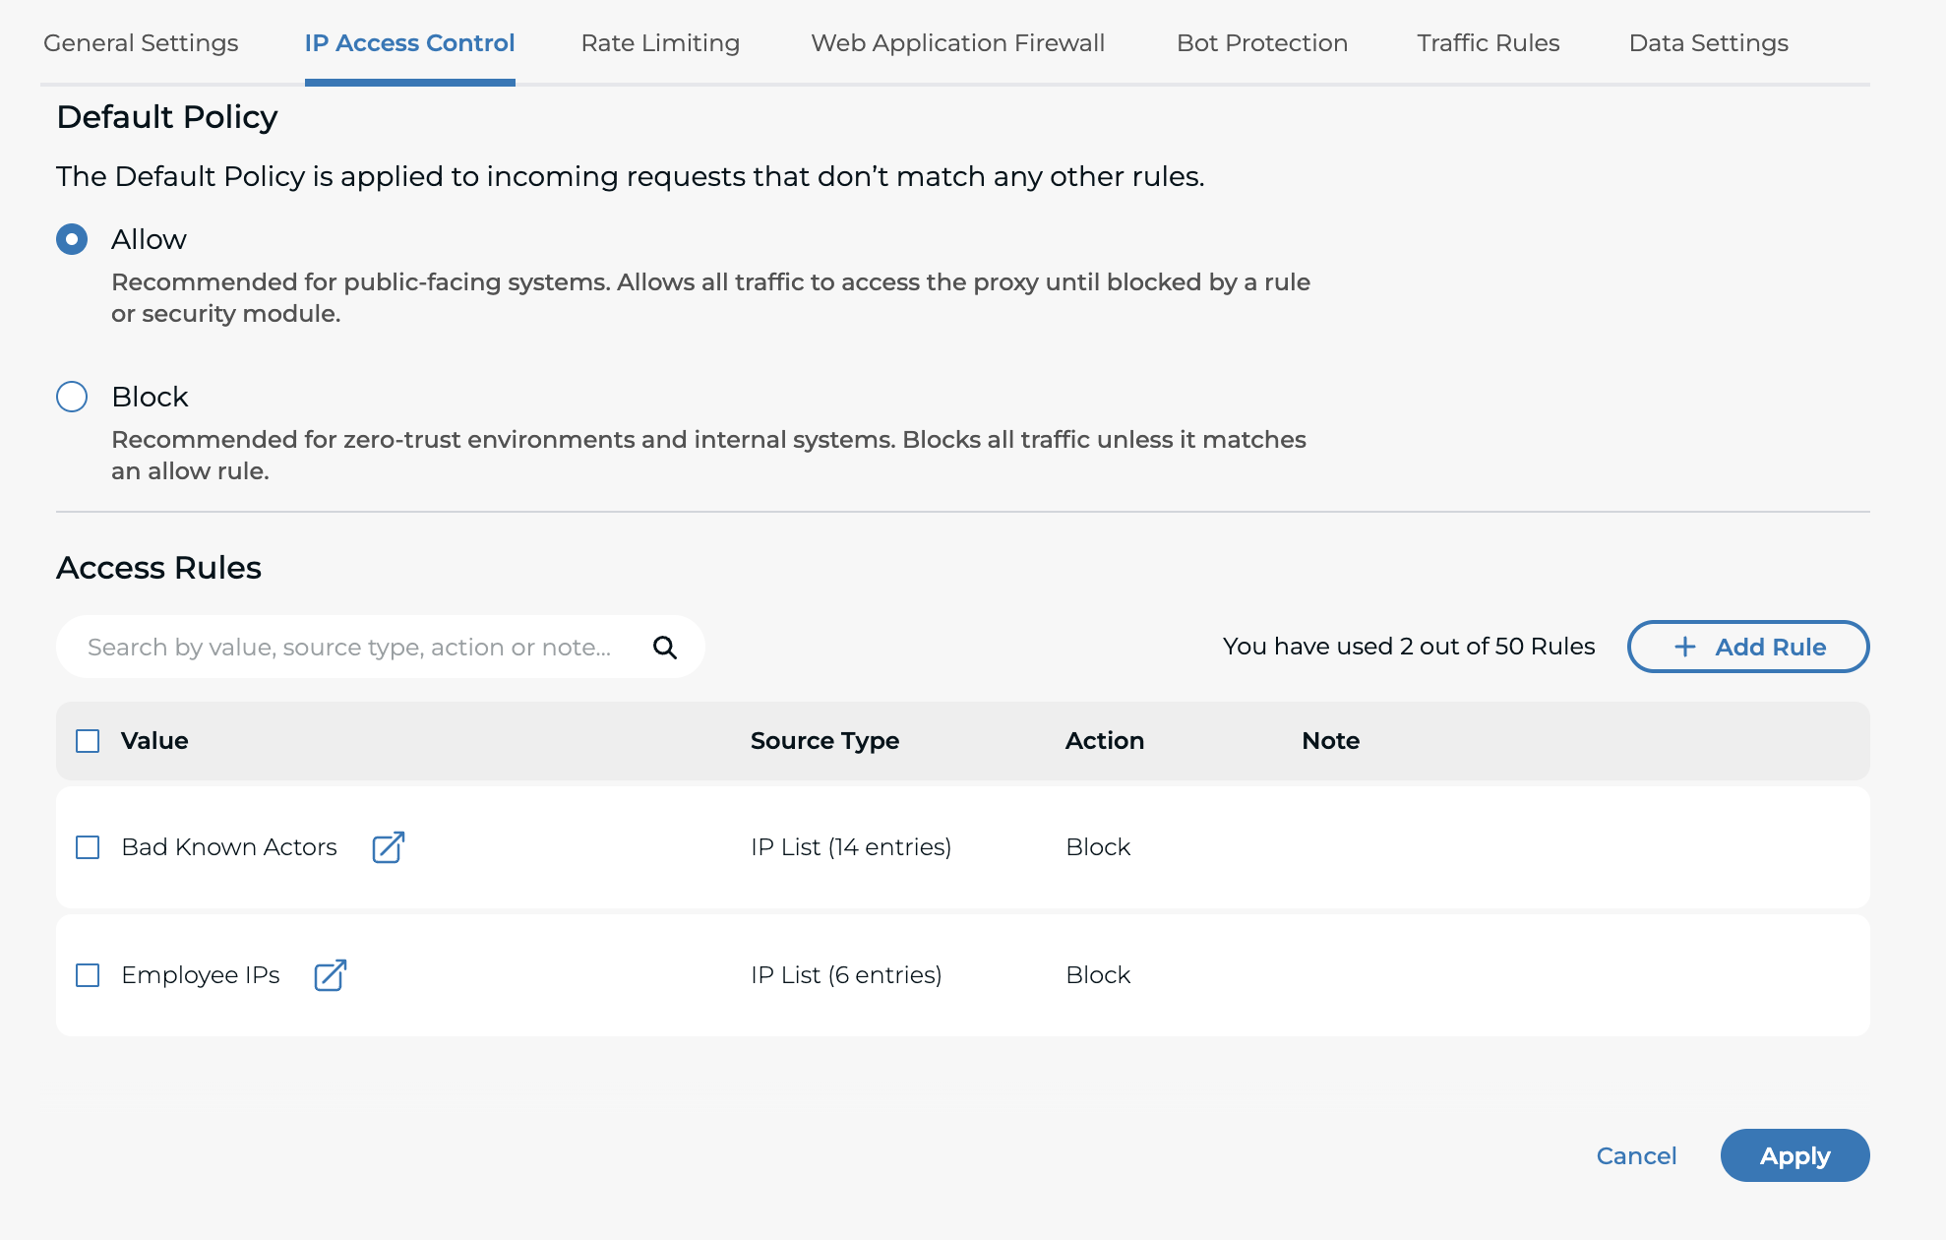Click the Access Rules heading
The height and width of the screenshot is (1240, 1946).
coord(158,568)
